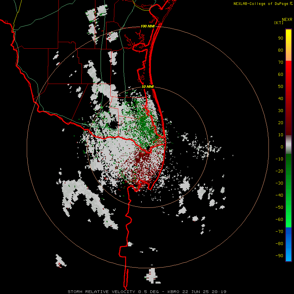The width and height of the screenshot is (294, 294).
Task: Click the -50 value on the velocity scale
Action: coord(279,207)
